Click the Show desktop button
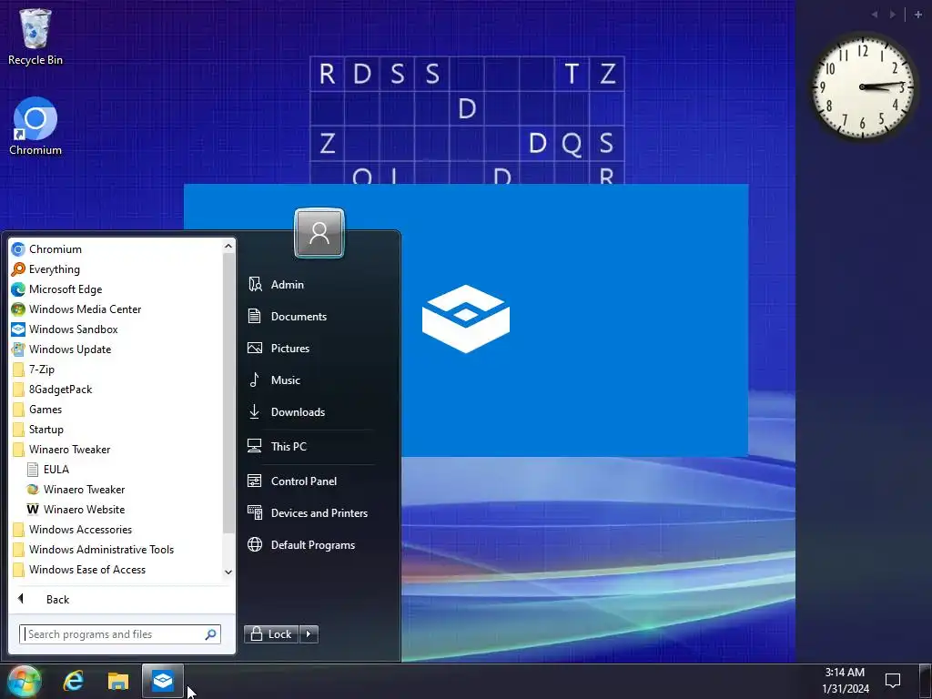 (x=926, y=681)
